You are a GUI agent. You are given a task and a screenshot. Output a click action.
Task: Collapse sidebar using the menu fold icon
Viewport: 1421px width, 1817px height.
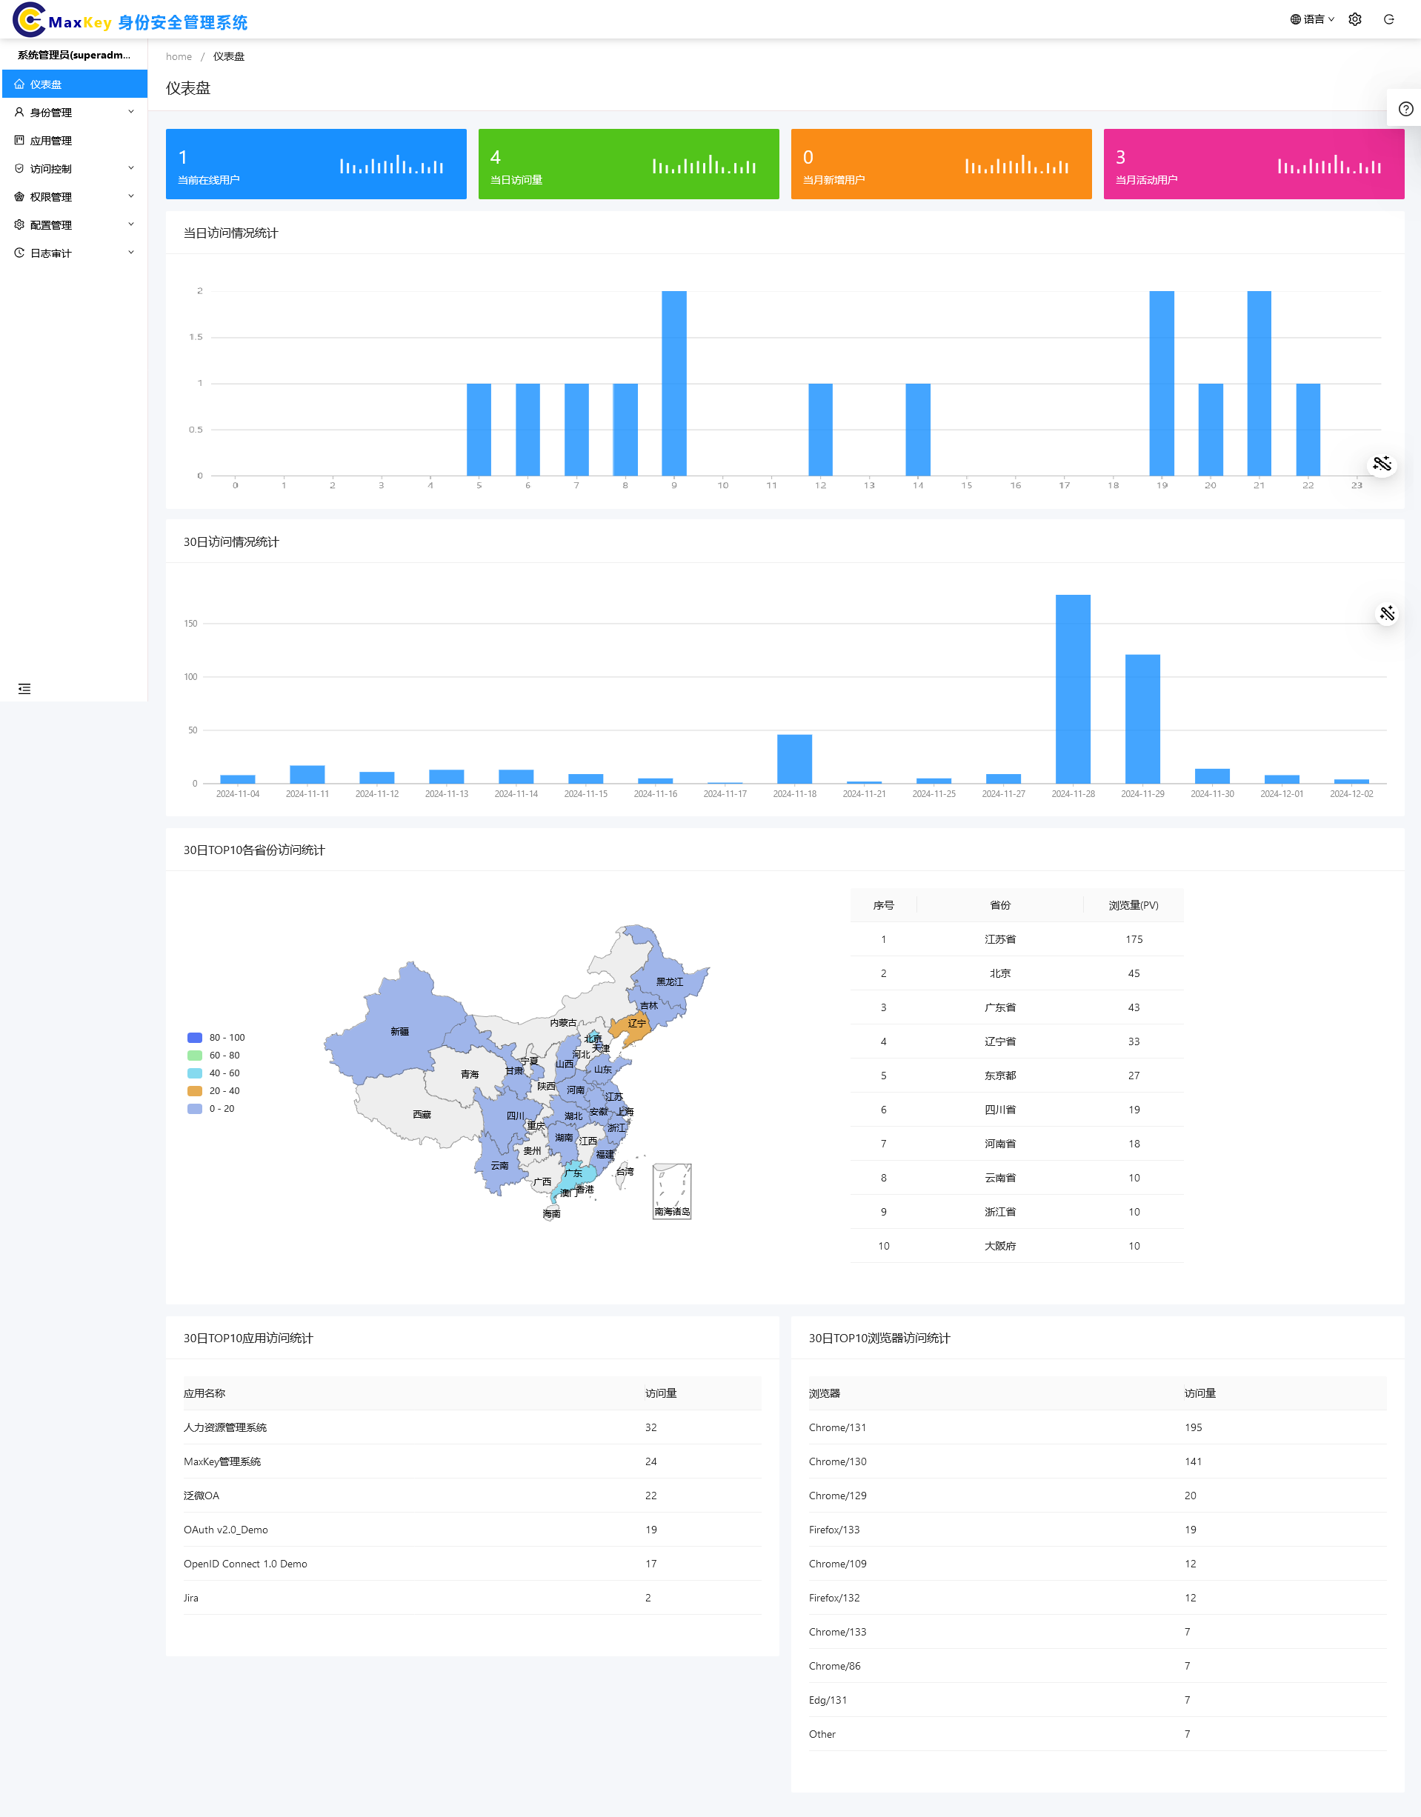pos(24,689)
